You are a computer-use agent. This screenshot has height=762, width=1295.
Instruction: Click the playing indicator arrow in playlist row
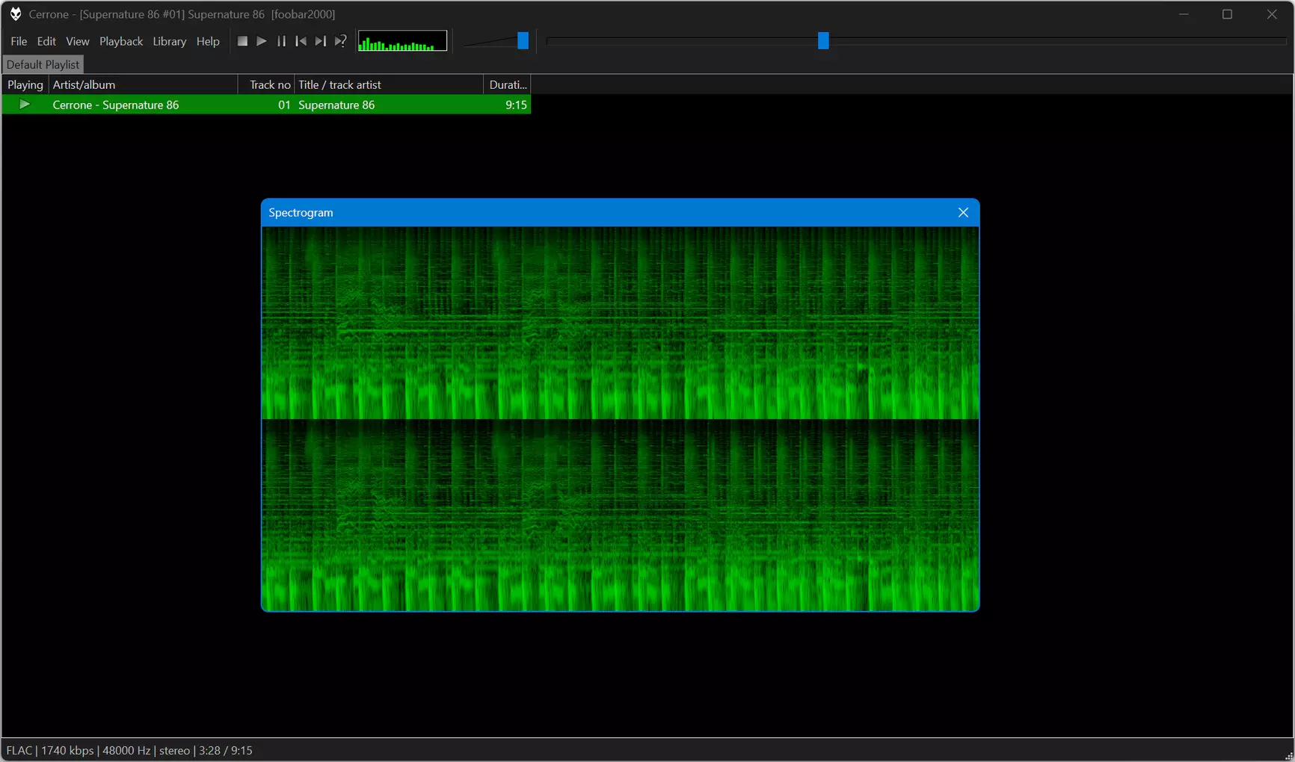(x=25, y=105)
